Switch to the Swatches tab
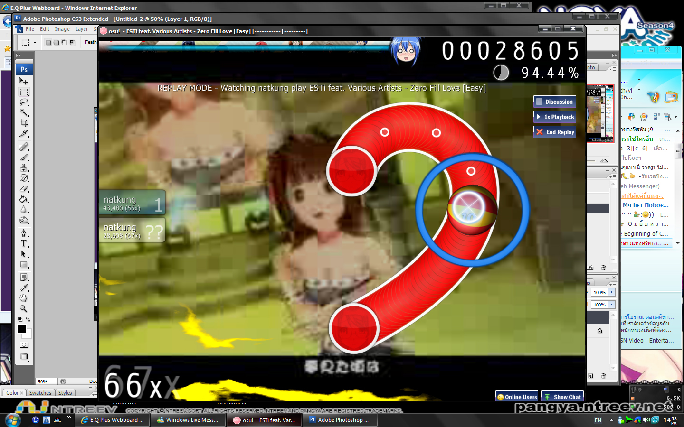684x427 pixels. click(40, 393)
